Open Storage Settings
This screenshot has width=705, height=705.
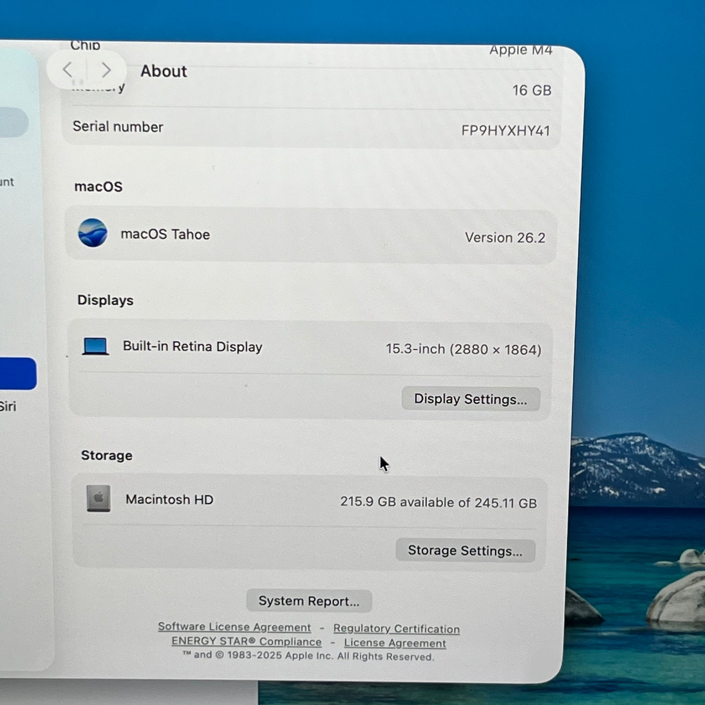[x=465, y=550]
